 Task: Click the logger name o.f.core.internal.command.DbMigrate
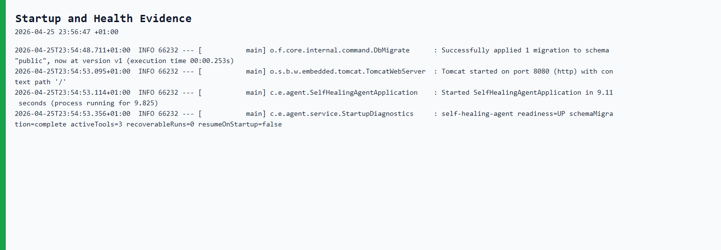tap(339, 50)
